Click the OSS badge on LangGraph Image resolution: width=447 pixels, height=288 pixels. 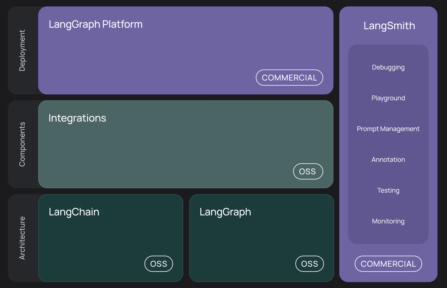[x=309, y=264]
